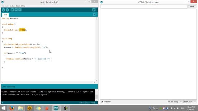This screenshot has height=111, width=198.
Task: Minimize the Arduino IDE window
Action: tap(86, 2)
